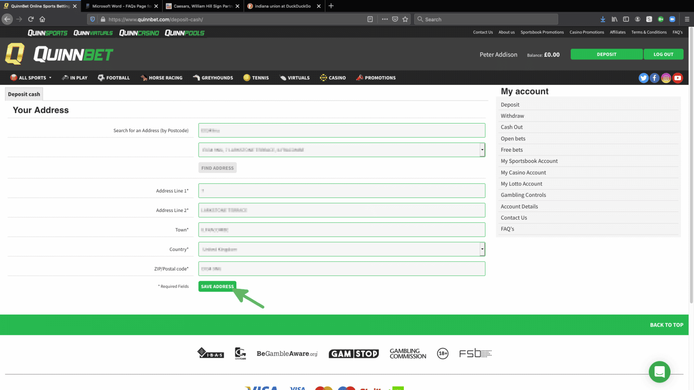This screenshot has width=694, height=390.
Task: Expand the All Sports dropdown menu
Action: click(31, 78)
